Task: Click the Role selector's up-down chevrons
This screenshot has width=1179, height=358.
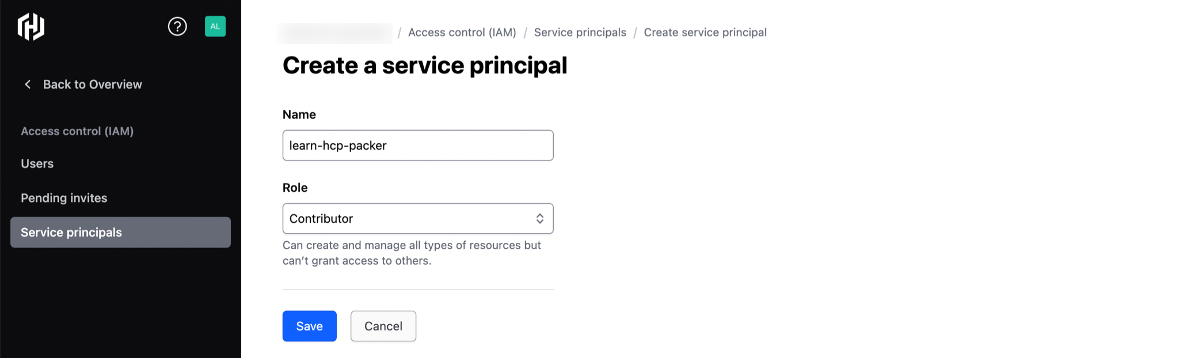Action: (x=540, y=218)
